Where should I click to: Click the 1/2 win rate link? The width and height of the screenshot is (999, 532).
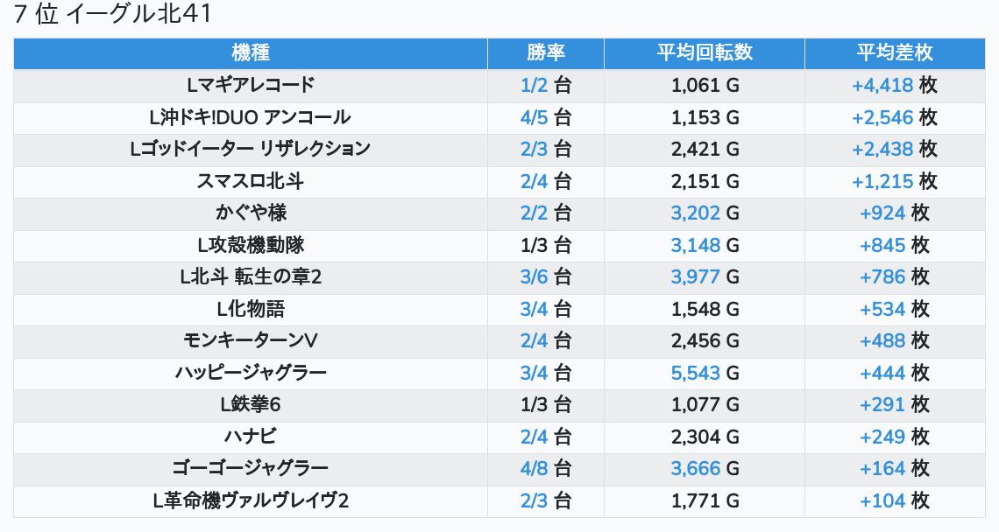click(x=534, y=86)
